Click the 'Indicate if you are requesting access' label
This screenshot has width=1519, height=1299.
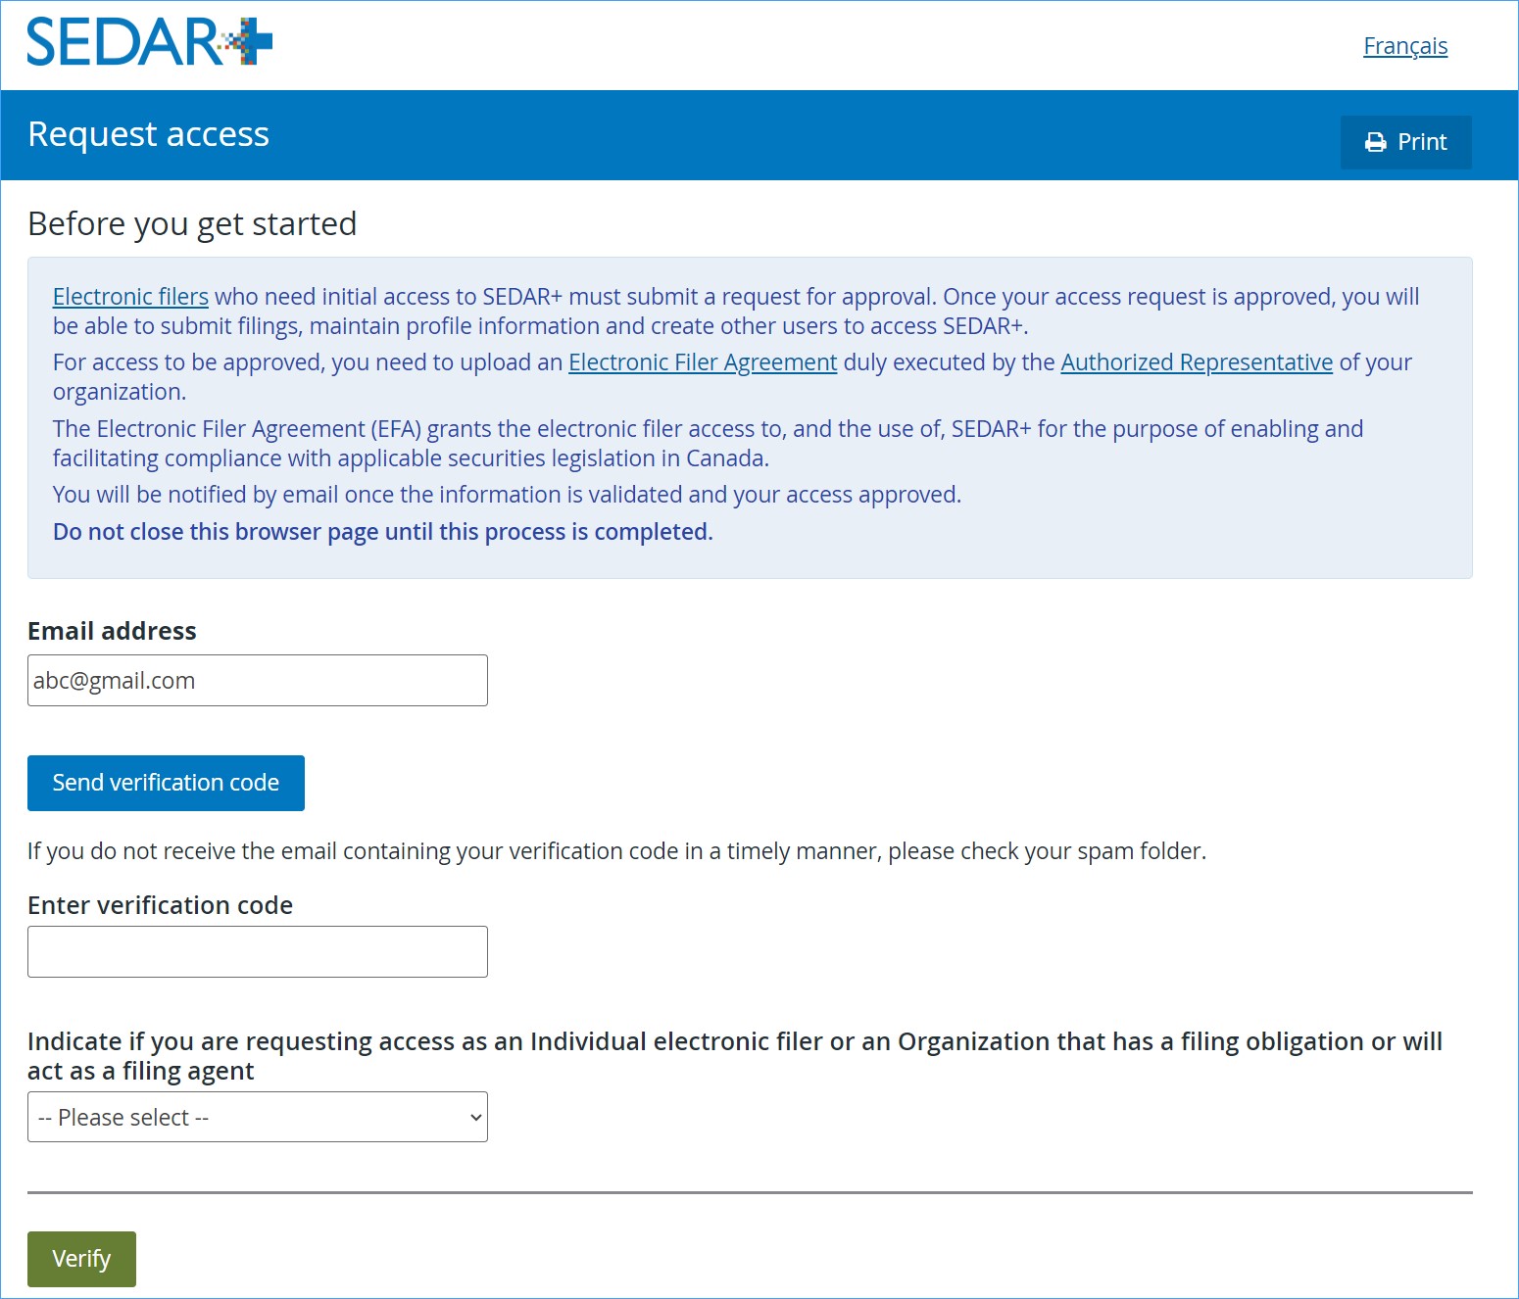pyautogui.click(x=735, y=1056)
